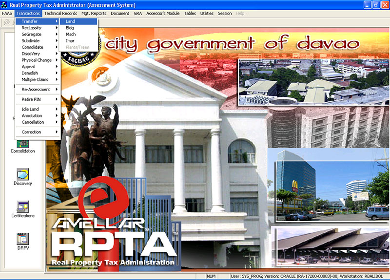Expand the SeGregate submenu
The height and width of the screenshot is (280, 390).
pos(38,34)
